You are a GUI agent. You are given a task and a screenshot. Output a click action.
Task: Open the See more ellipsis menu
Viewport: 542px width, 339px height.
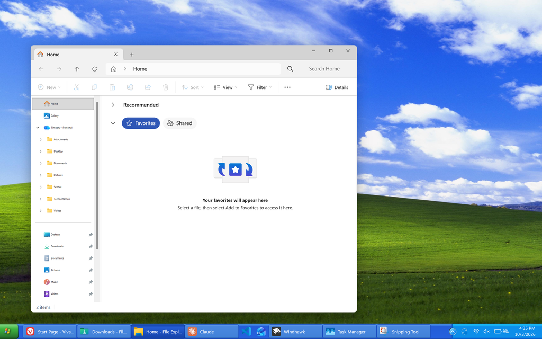point(287,87)
